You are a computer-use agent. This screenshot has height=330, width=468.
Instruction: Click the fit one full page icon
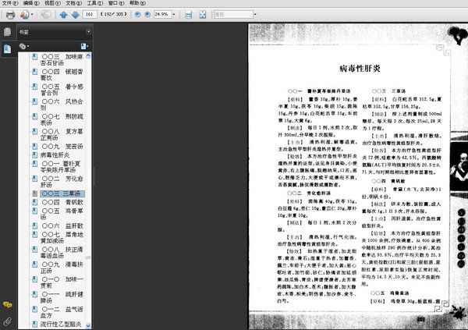[x=203, y=14]
